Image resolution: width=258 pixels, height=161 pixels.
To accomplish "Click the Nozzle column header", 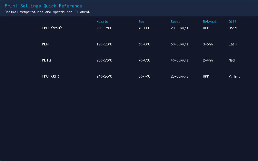I will 102,22.
